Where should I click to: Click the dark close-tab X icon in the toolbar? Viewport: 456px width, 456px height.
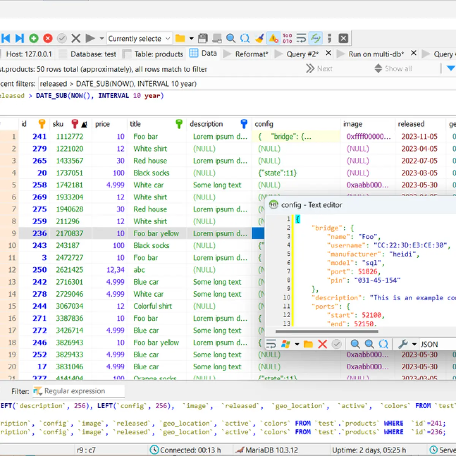(x=344, y=38)
